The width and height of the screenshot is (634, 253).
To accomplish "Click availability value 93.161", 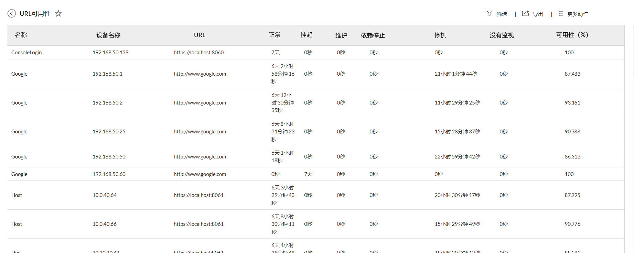I will pyautogui.click(x=572, y=102).
